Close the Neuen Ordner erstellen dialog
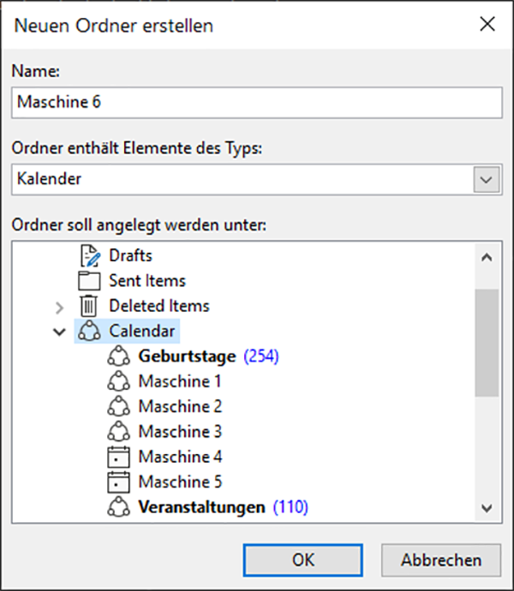This screenshot has width=514, height=591. point(487,24)
